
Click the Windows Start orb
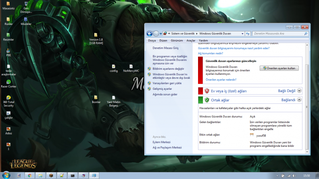tap(6, 175)
